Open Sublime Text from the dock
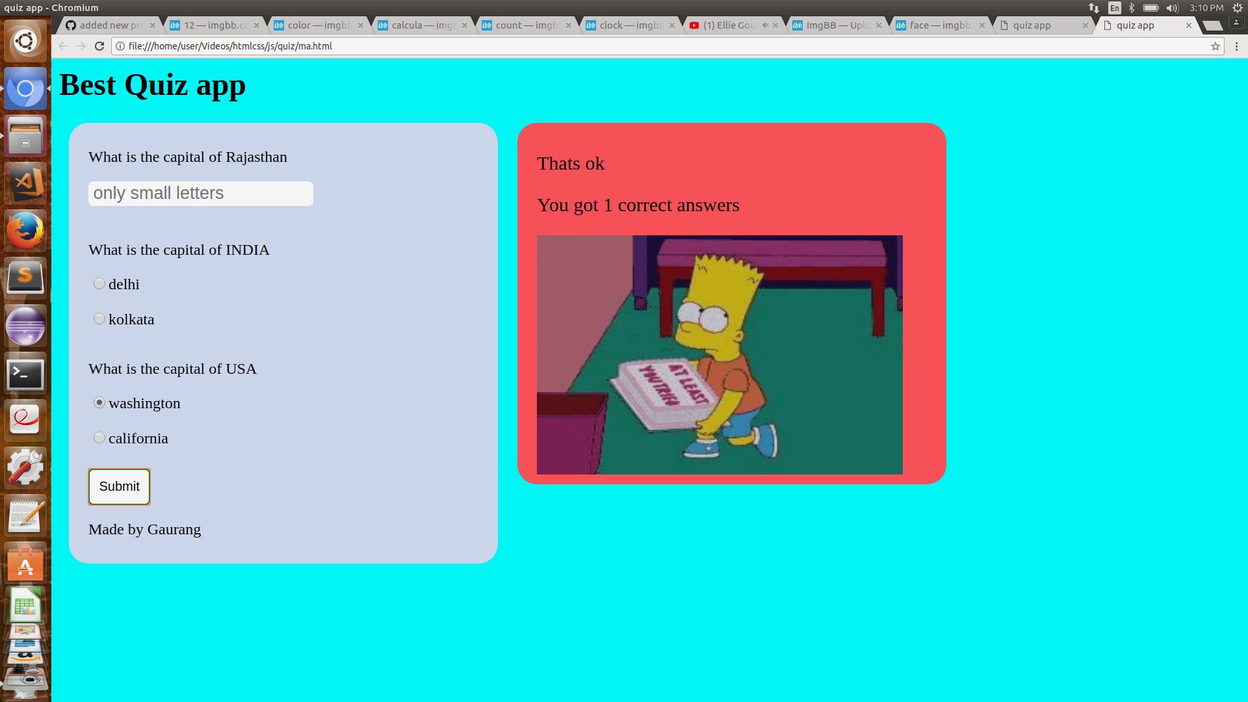Viewport: 1248px width, 702px height. [25, 278]
